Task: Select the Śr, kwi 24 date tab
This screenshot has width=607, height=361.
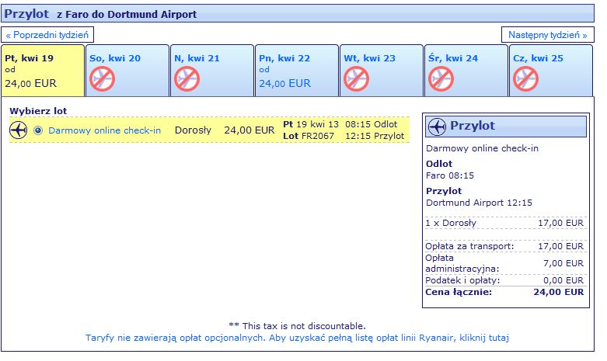Action: pyautogui.click(x=466, y=71)
